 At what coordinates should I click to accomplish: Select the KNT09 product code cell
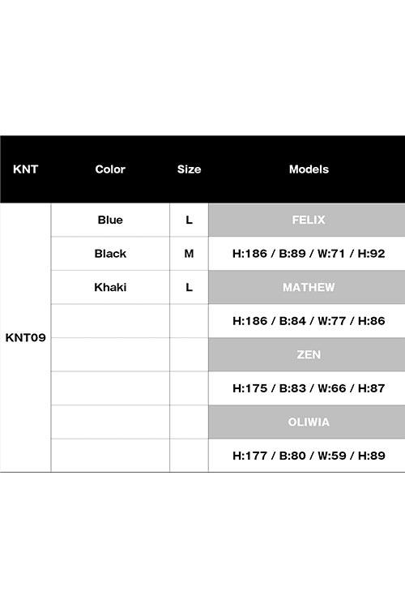point(26,338)
